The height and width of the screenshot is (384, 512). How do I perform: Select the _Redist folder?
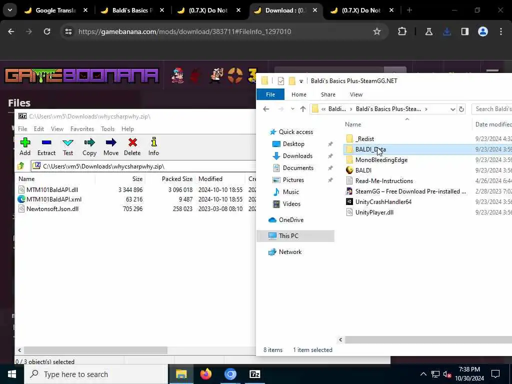[x=364, y=139]
